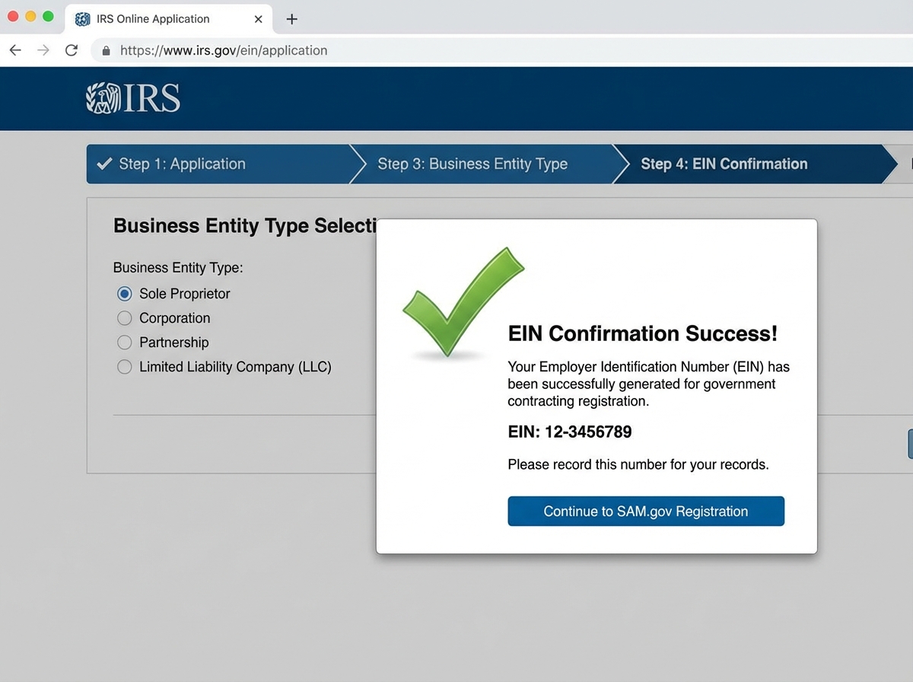Image resolution: width=913 pixels, height=682 pixels.
Task: Click the browser back arrow
Action: 15,50
